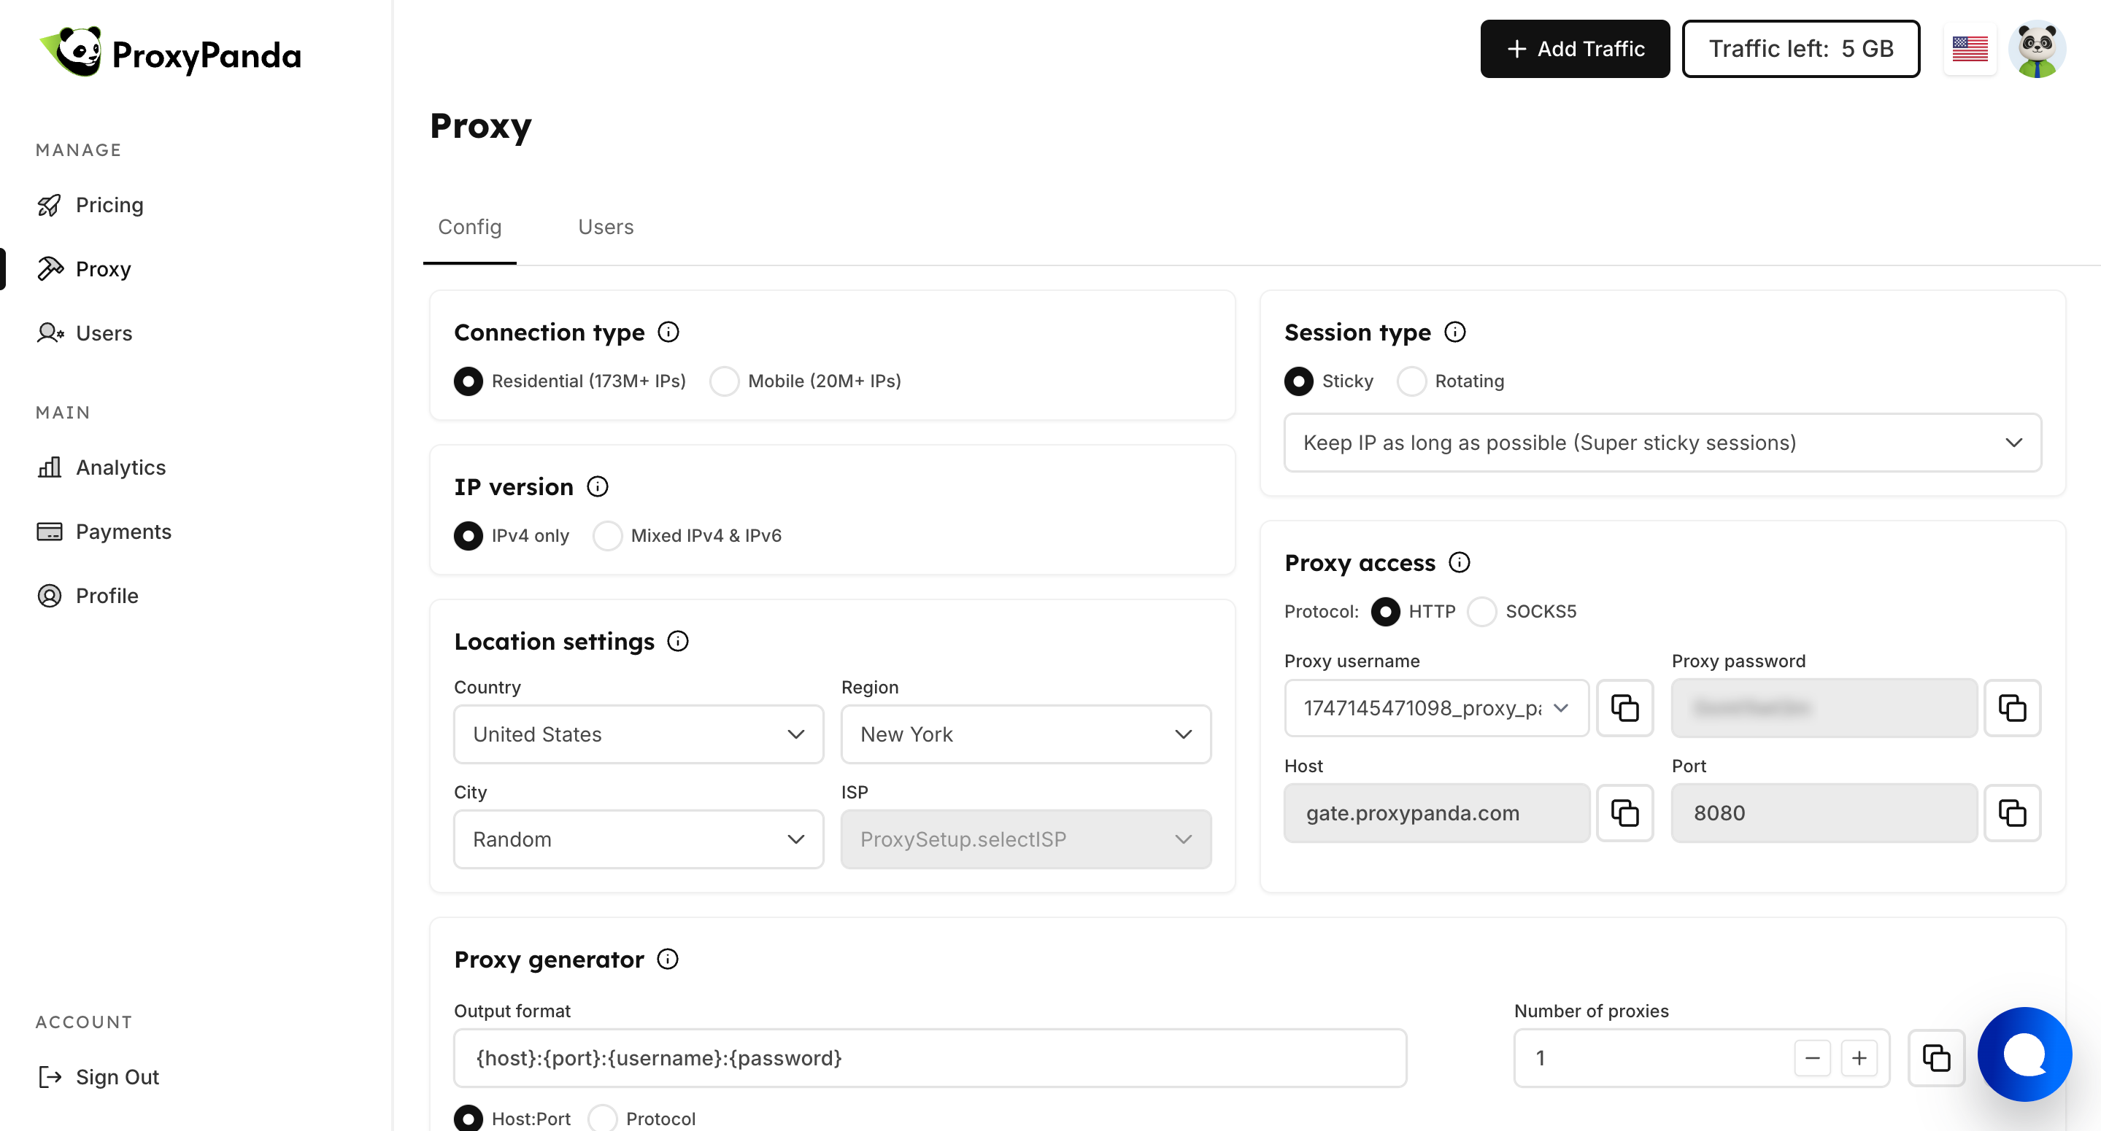This screenshot has width=2101, height=1131.
Task: Copy the proxy username
Action: tap(1624, 708)
